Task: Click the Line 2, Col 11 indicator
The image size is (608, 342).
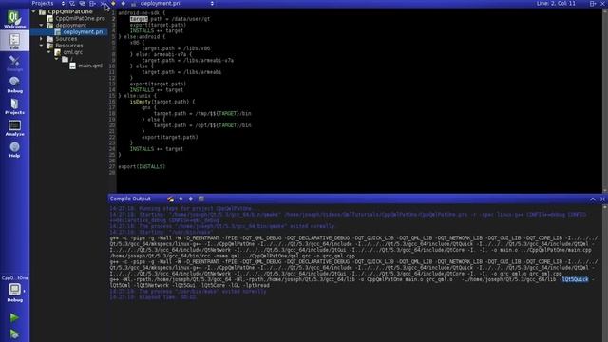Action: click(x=556, y=3)
